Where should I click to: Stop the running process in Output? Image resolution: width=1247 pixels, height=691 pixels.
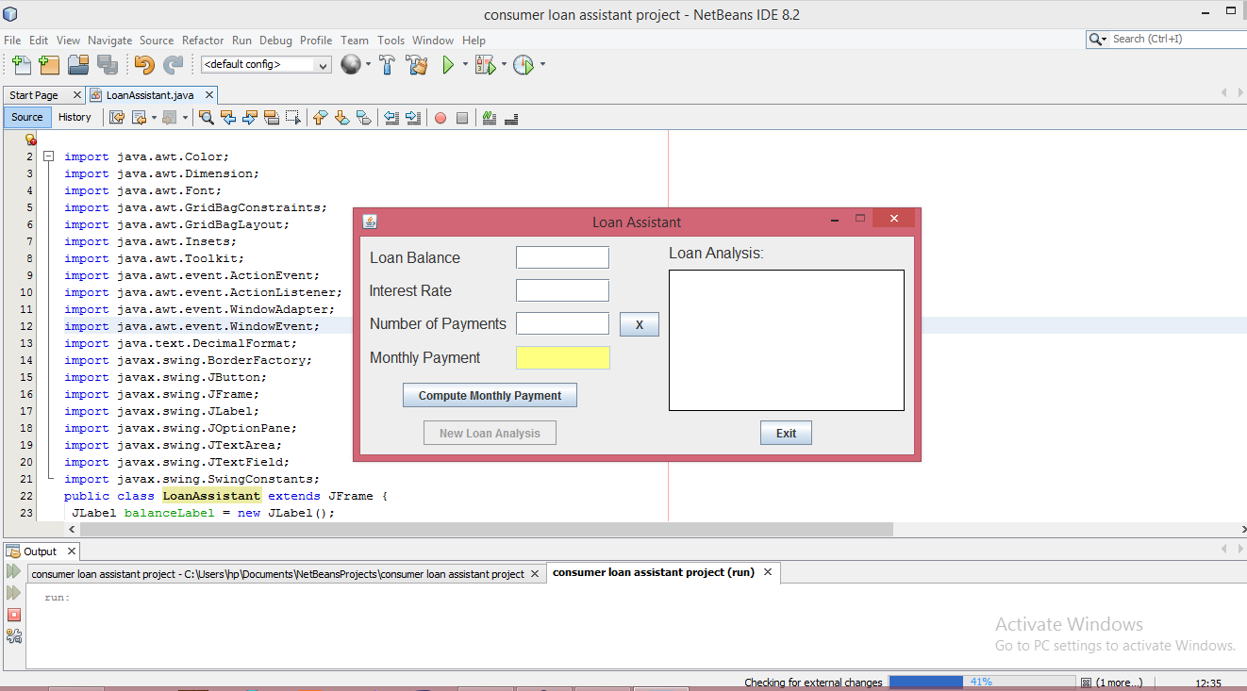pyautogui.click(x=13, y=615)
